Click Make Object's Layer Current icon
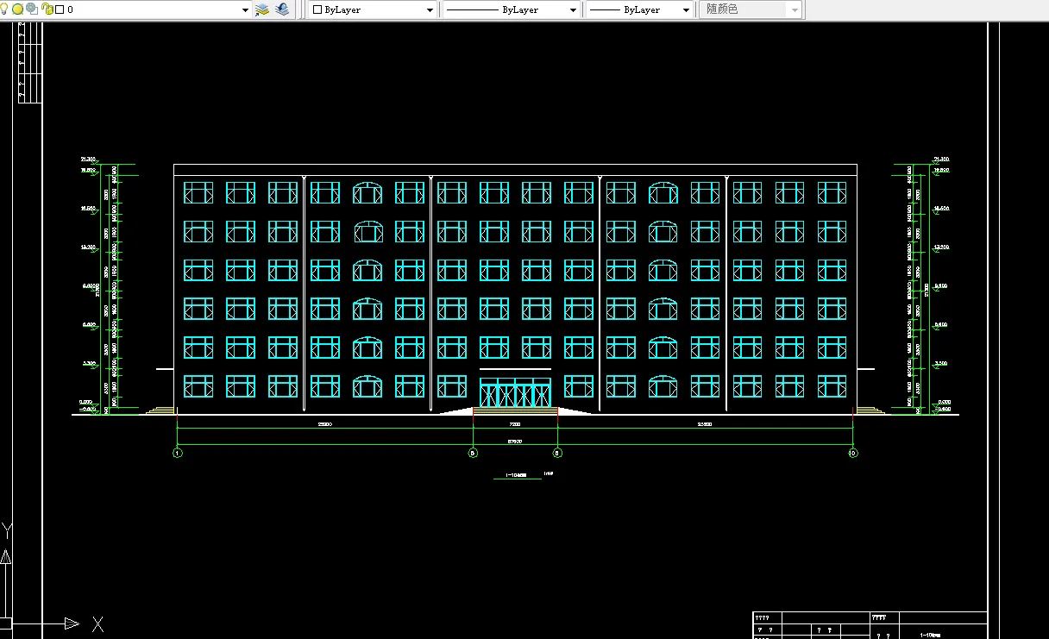Viewport: 1049px width, 639px height. pyautogui.click(x=262, y=9)
